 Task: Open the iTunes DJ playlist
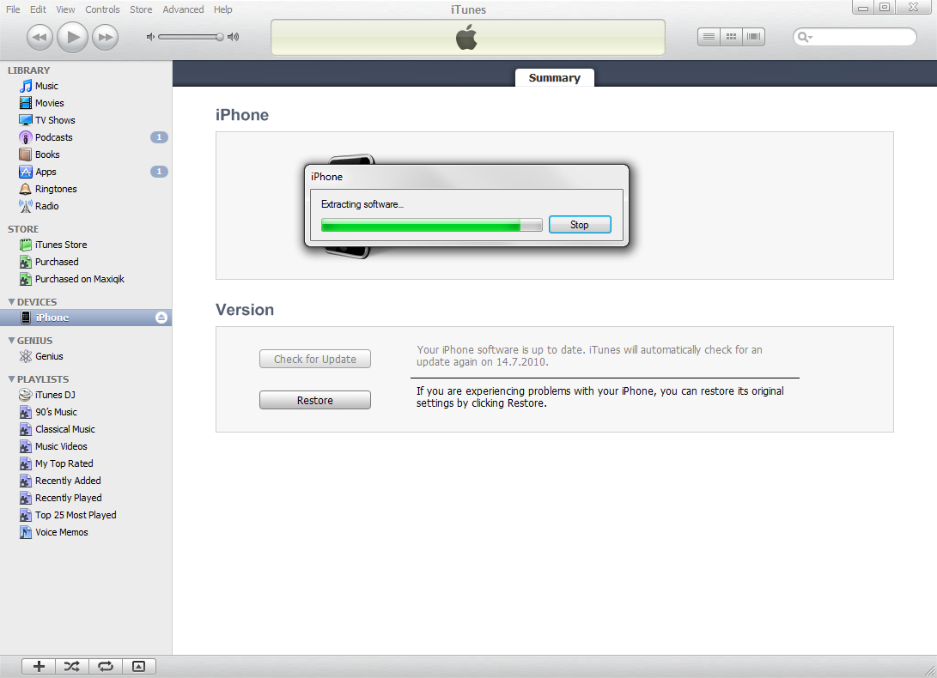tap(55, 395)
